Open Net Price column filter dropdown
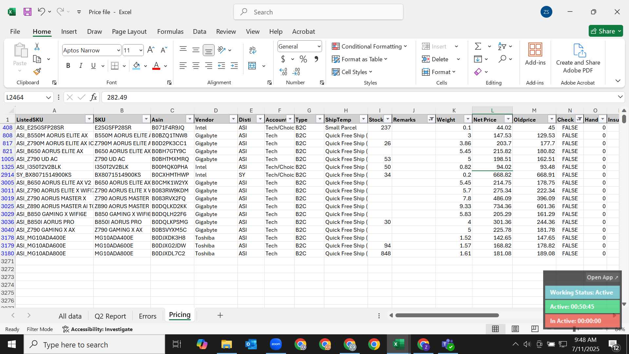 [x=508, y=119]
